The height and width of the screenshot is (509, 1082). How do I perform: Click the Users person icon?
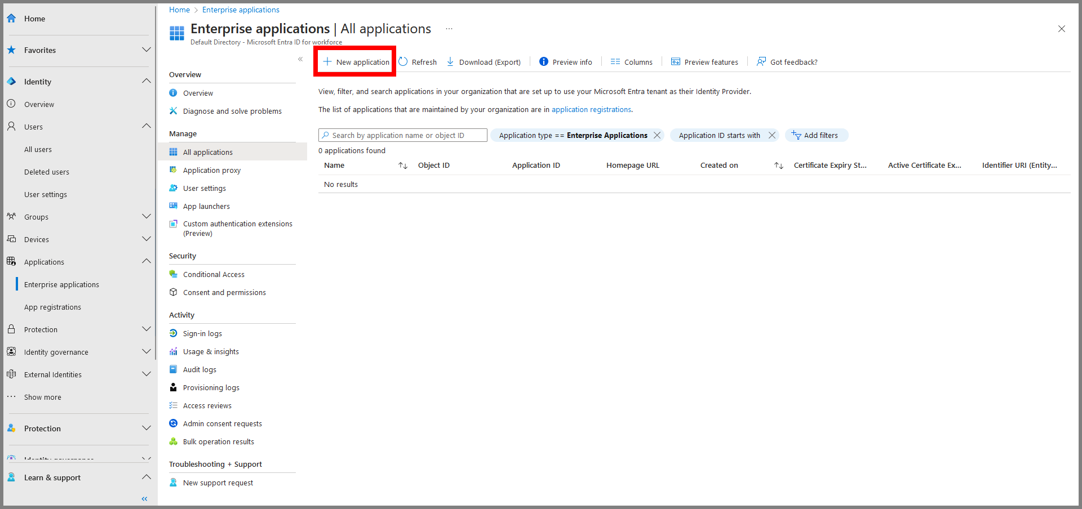pyautogui.click(x=11, y=127)
